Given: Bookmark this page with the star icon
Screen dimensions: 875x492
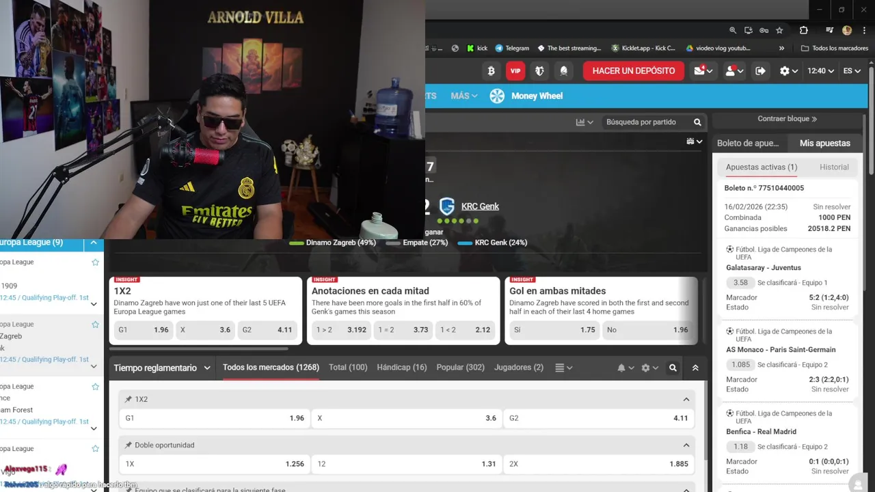Looking at the screenshot, I should 779,30.
